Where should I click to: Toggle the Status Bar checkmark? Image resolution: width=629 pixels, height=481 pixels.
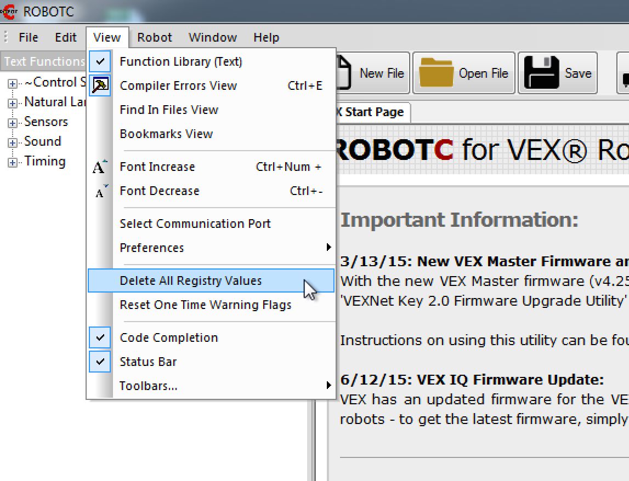pyautogui.click(x=100, y=362)
